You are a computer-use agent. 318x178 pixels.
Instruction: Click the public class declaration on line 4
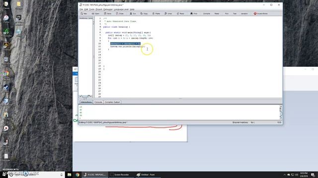pyautogui.click(x=117, y=27)
